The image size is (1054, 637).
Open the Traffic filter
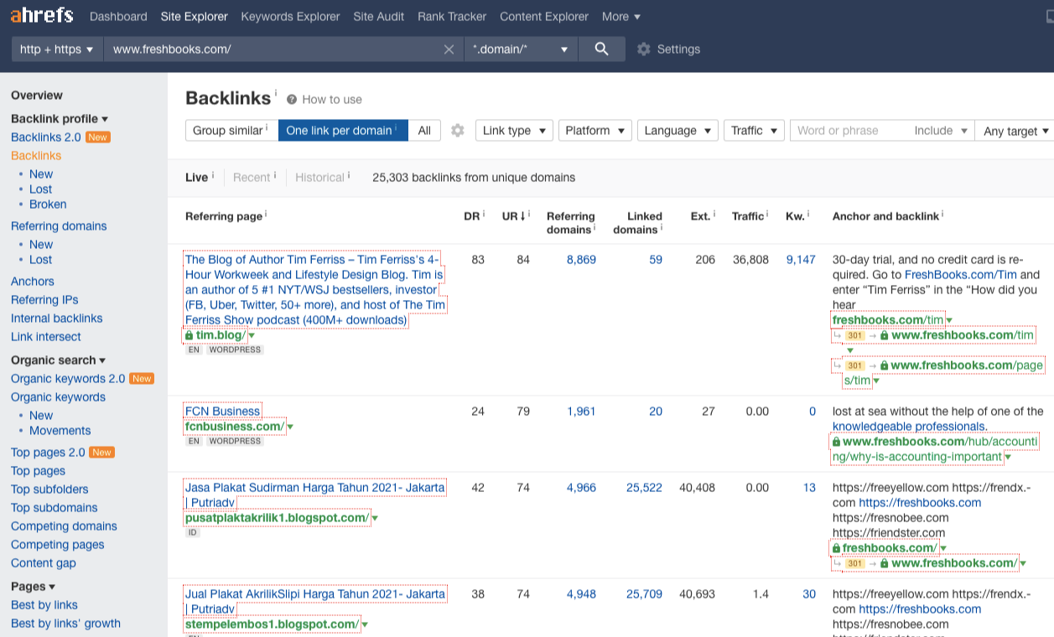click(x=754, y=131)
